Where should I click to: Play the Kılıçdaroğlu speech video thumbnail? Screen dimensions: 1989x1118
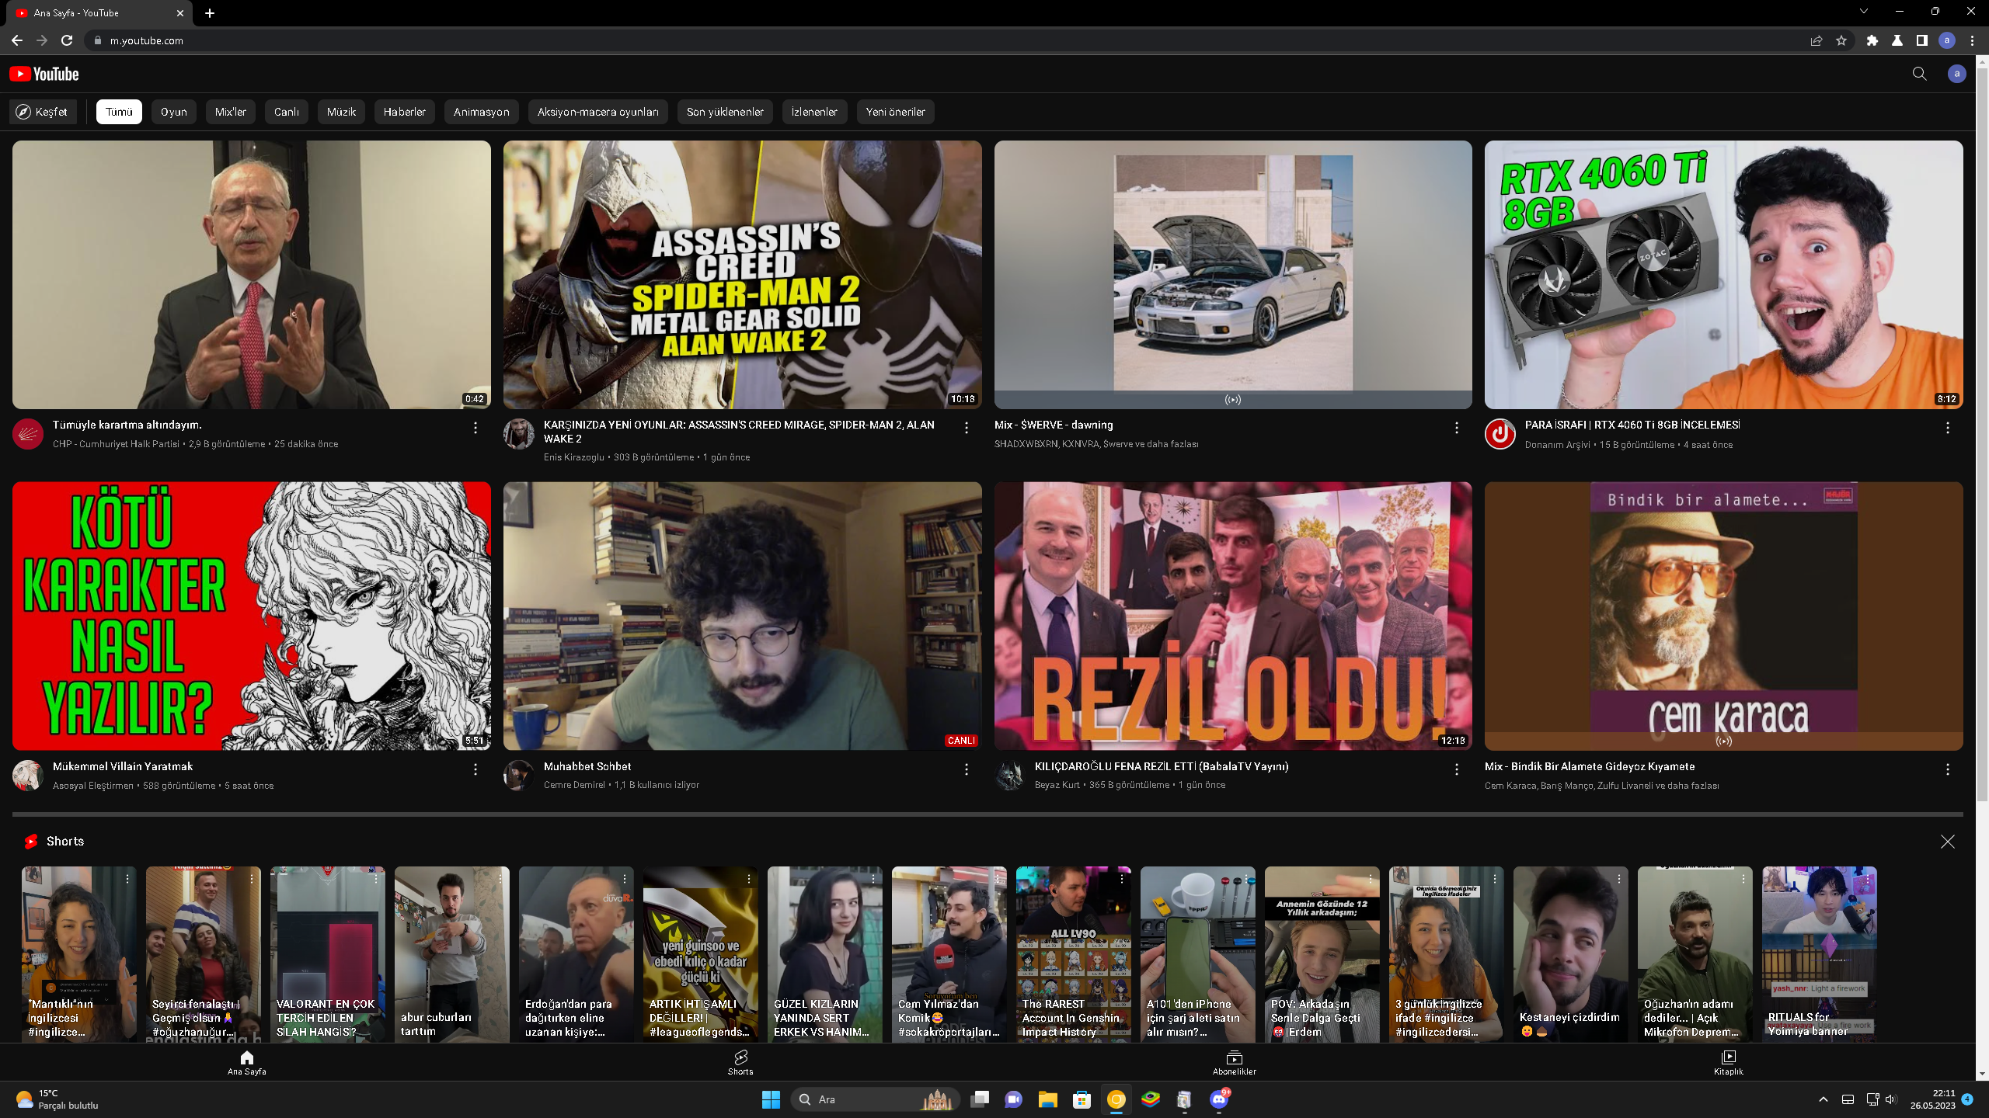[x=252, y=275]
